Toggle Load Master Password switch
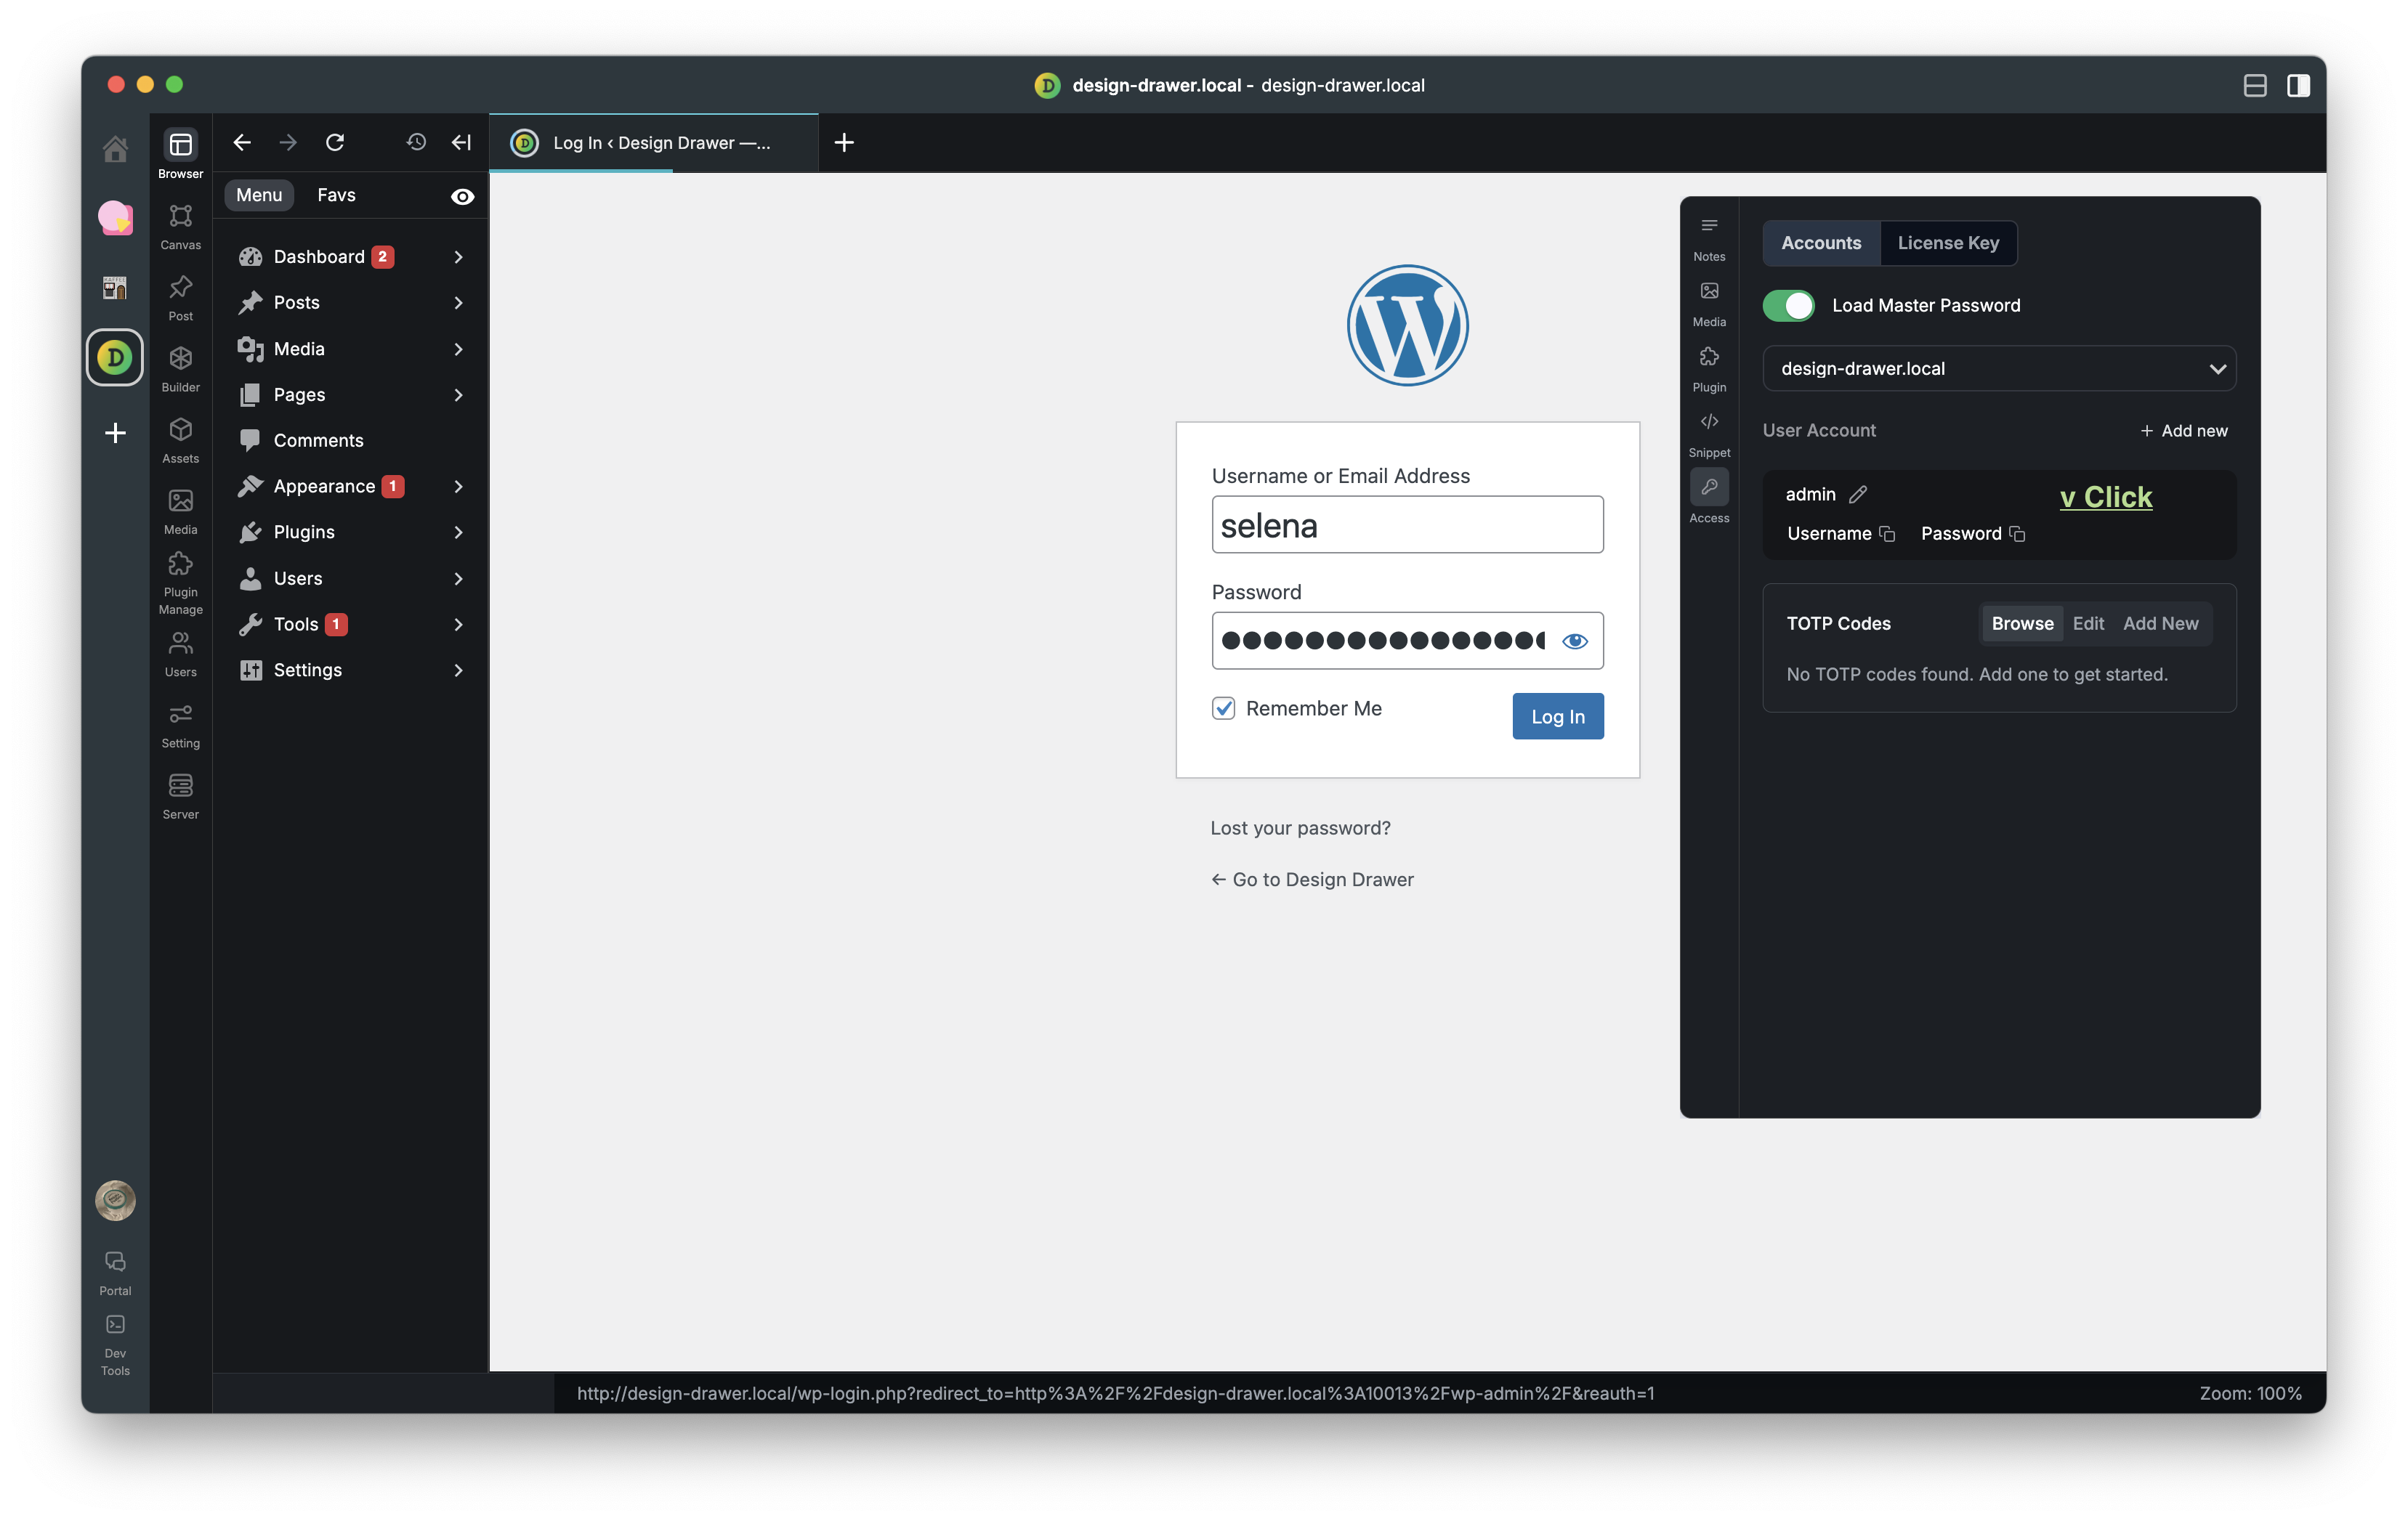This screenshot has height=1521, width=2408. 1788,306
